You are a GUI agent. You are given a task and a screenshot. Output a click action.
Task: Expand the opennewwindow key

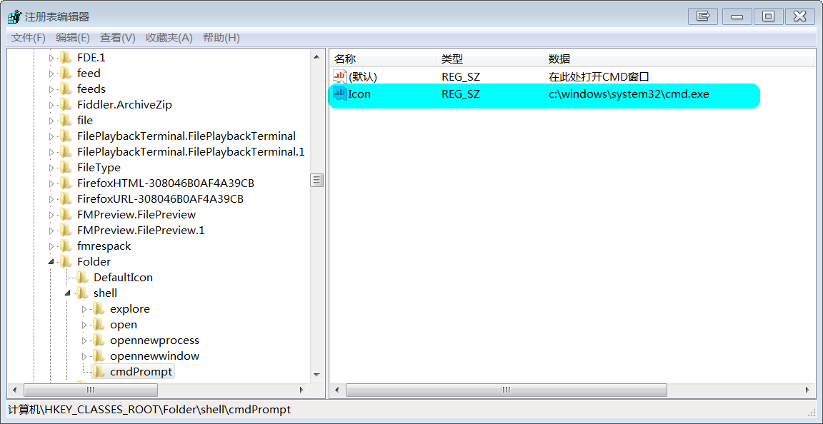point(84,356)
